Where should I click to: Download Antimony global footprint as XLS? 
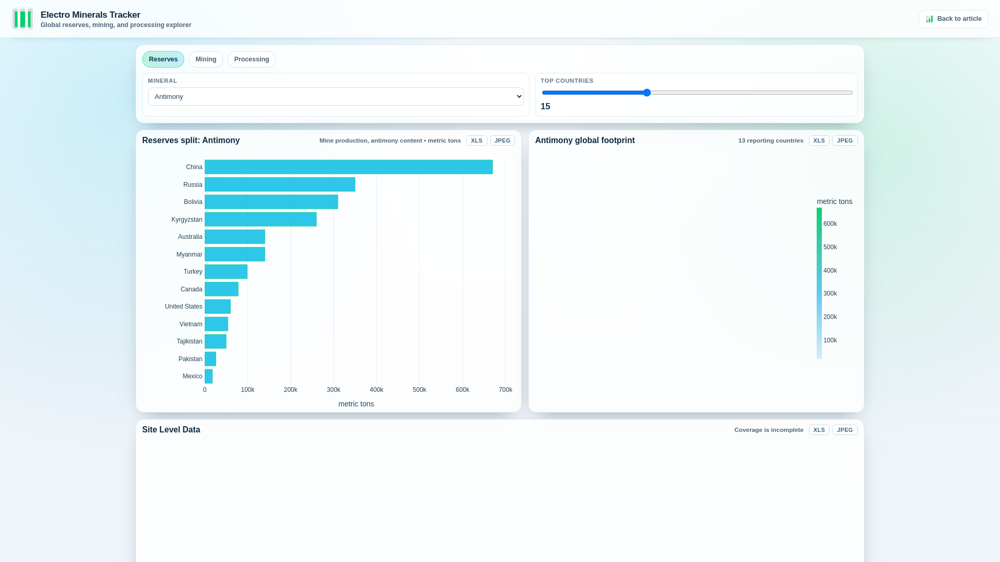click(819, 140)
